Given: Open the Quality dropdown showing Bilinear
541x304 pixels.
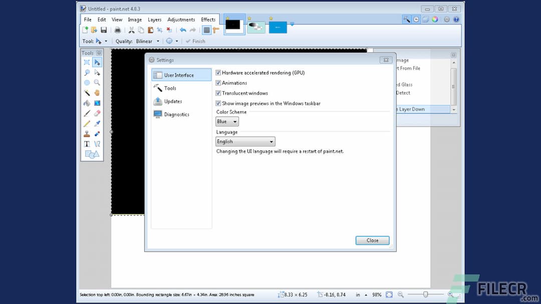Looking at the screenshot, I should coord(147,41).
